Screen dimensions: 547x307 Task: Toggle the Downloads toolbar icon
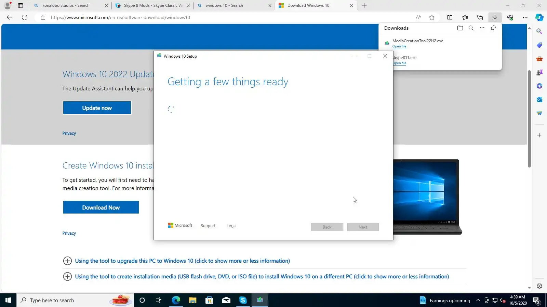(x=495, y=17)
